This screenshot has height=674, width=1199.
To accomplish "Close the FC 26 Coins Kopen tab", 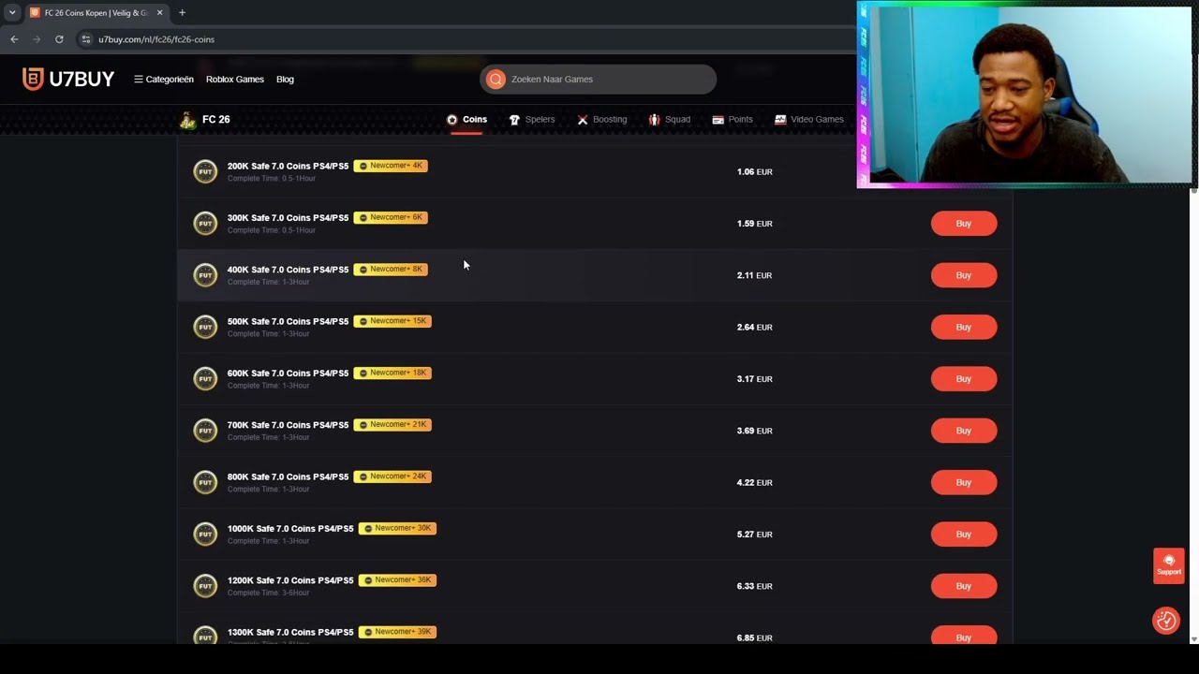I will [x=159, y=13].
